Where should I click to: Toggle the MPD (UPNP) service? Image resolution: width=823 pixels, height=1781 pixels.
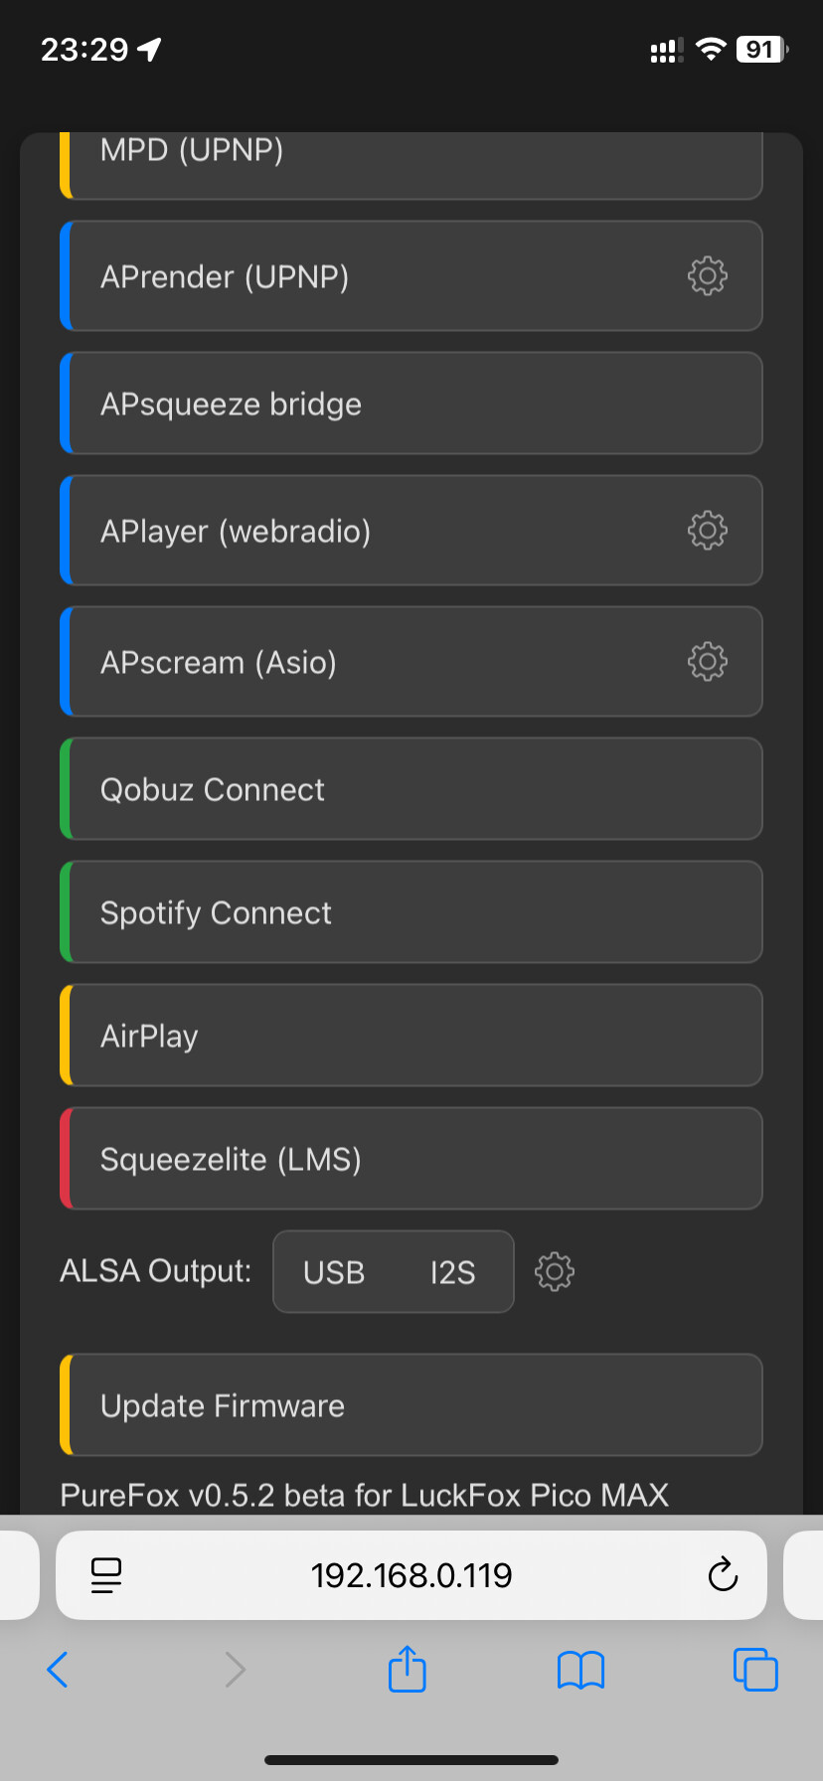coord(411,165)
